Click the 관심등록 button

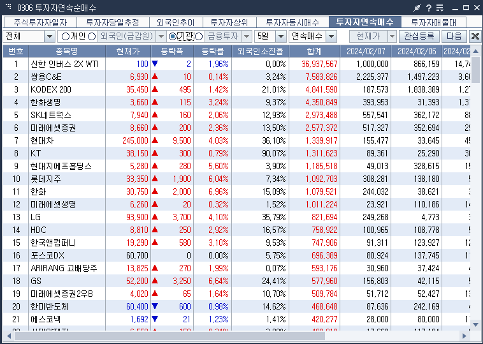pos(419,36)
